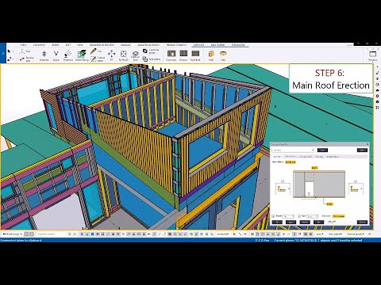Click the stacked layers tool icon
The width and height of the screenshot is (381, 285).
(135, 54)
